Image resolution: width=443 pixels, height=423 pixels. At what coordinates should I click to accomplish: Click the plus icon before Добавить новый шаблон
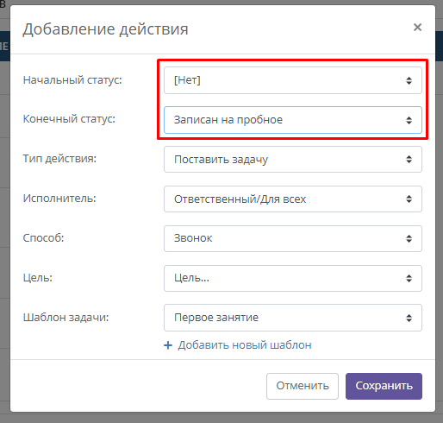[168, 345]
